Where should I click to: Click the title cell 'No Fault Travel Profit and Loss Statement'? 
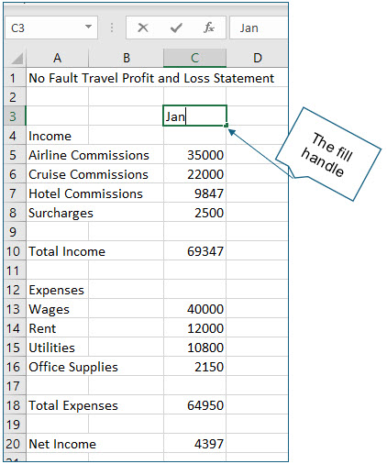pyautogui.click(x=151, y=78)
